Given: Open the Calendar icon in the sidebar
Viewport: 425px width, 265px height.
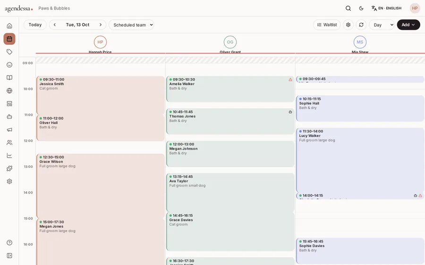Looking at the screenshot, I should click(x=9, y=39).
